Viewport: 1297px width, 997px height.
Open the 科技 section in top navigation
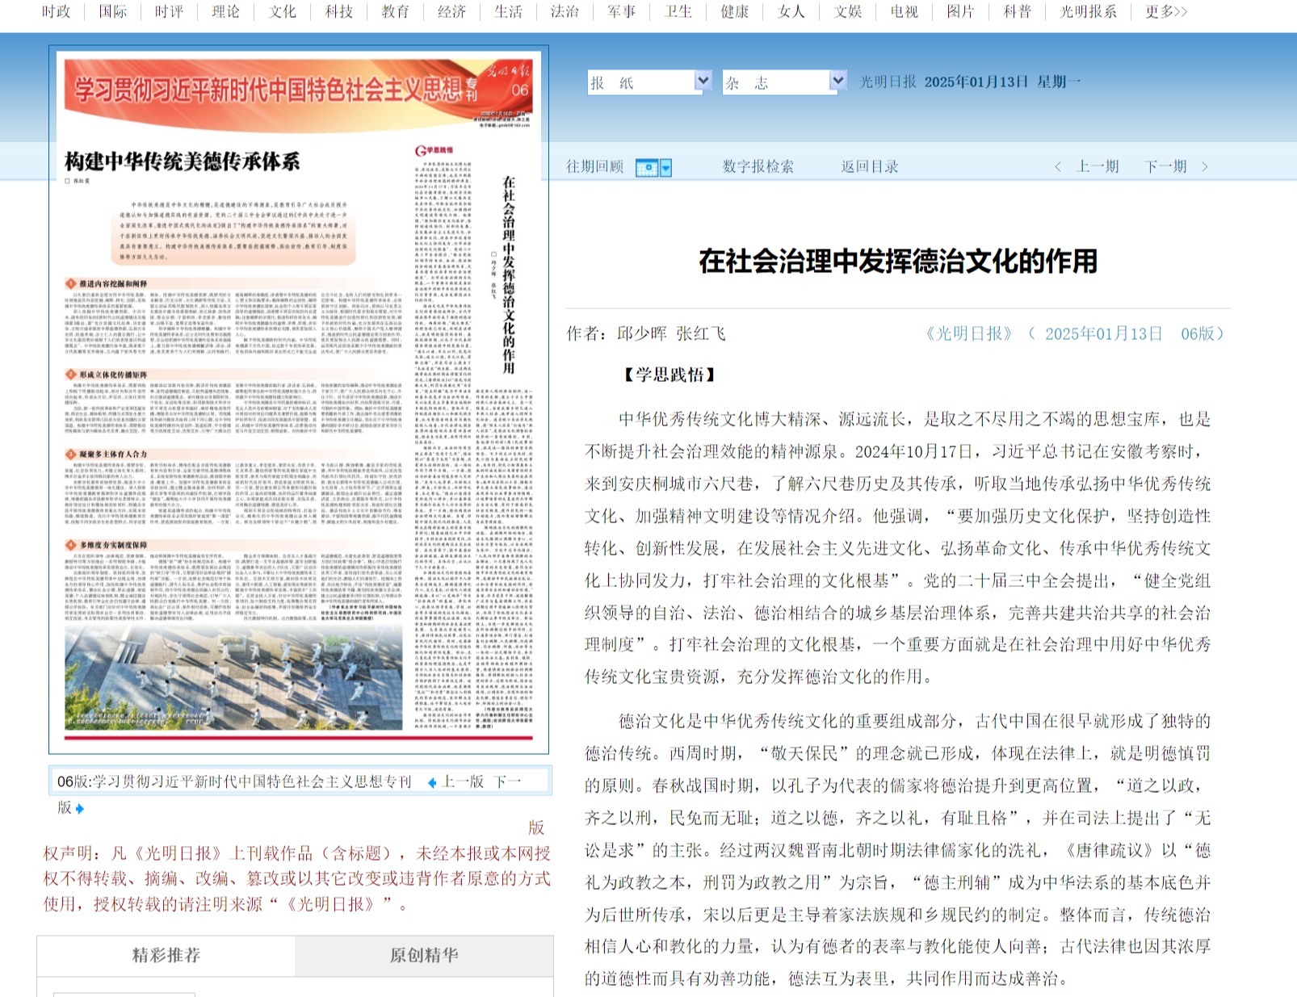[x=339, y=12]
